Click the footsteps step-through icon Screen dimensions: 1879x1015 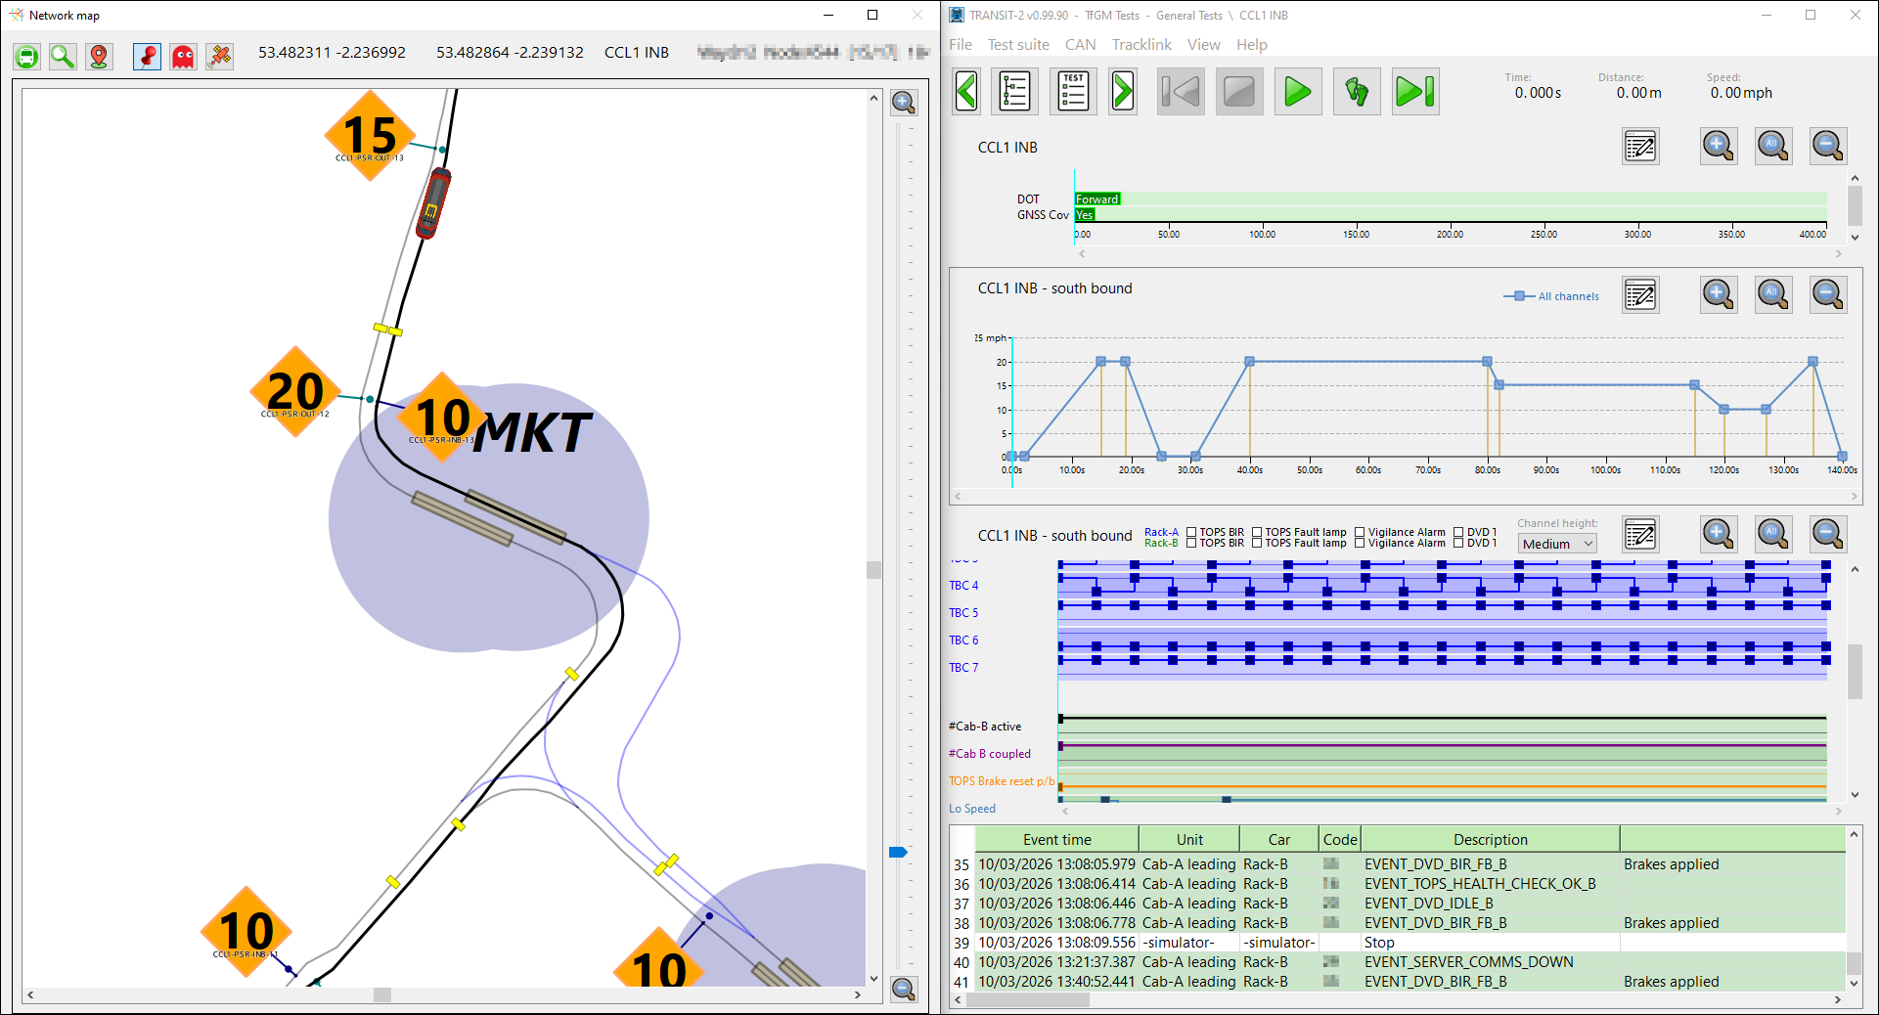coord(1357,92)
